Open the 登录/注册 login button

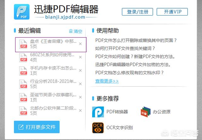[138, 12]
